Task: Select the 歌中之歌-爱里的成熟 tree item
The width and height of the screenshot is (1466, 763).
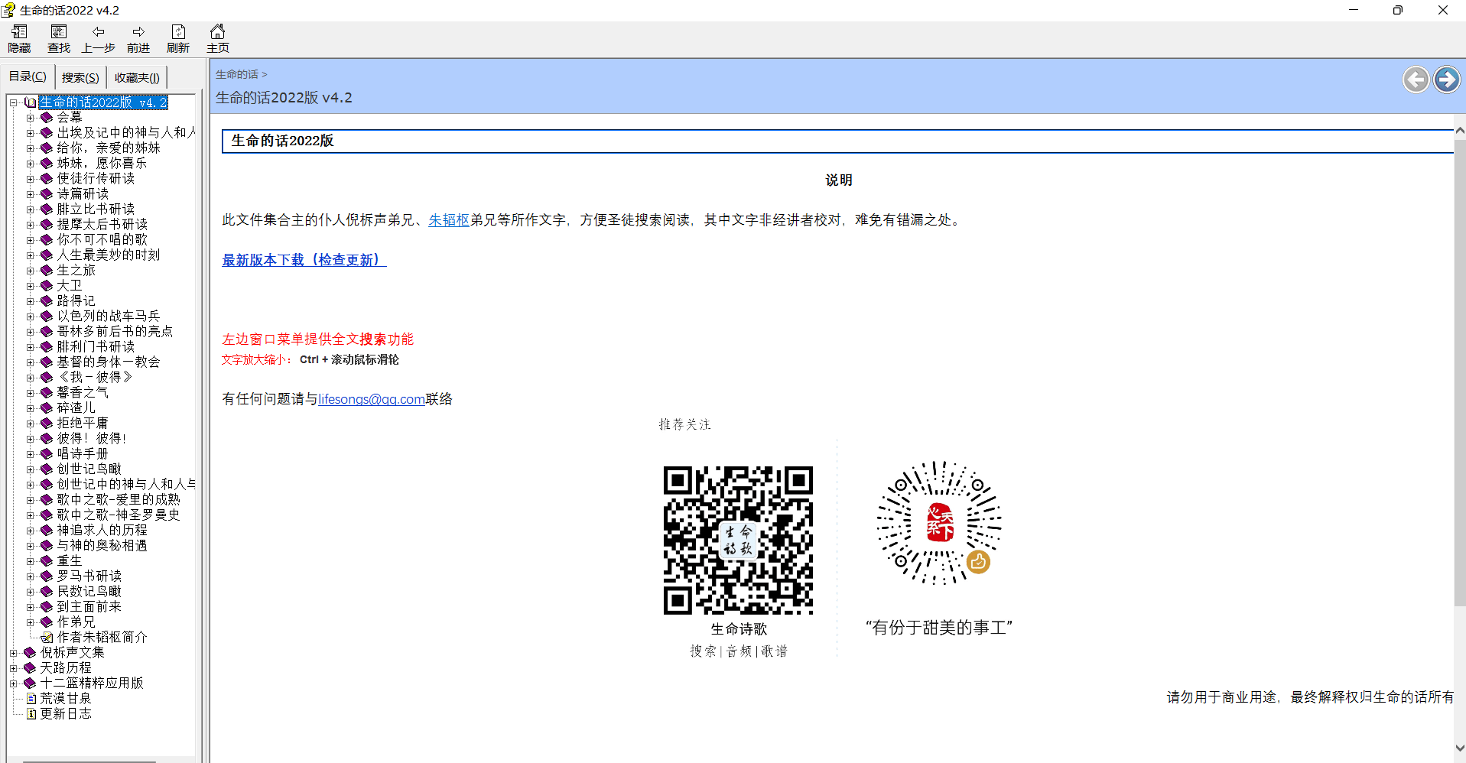Action: [x=119, y=499]
